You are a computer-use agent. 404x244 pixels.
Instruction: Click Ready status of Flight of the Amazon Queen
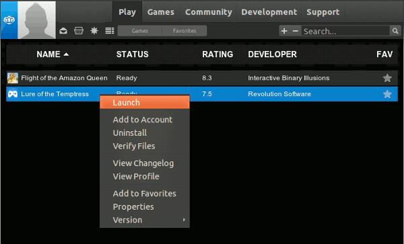(127, 78)
